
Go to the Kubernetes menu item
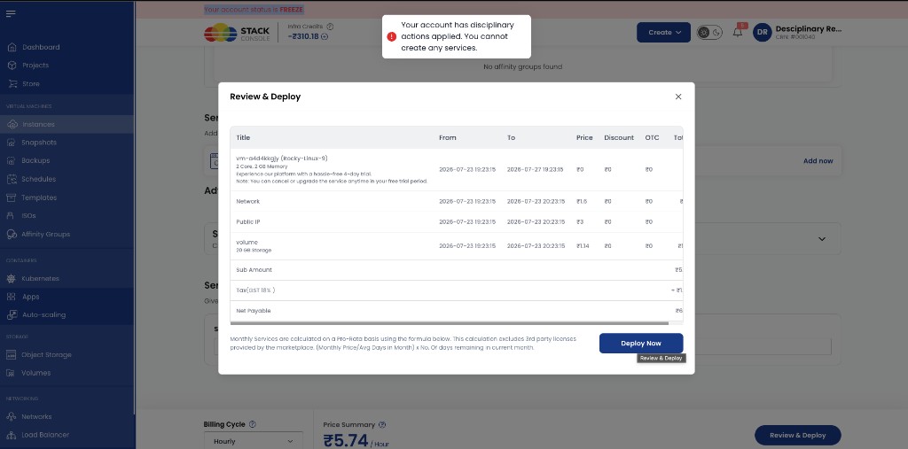[x=41, y=278]
